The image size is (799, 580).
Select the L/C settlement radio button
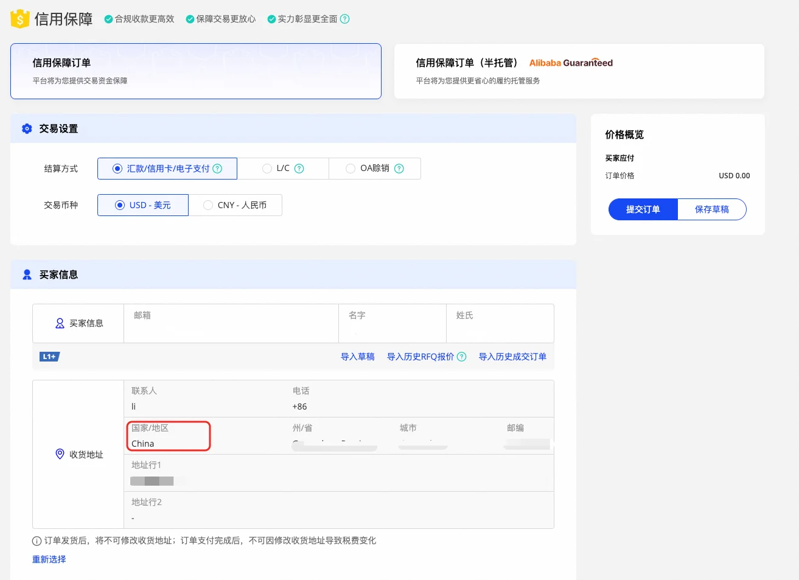(x=267, y=169)
